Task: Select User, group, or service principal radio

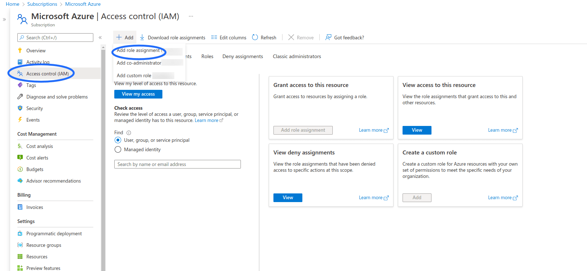Action: [118, 140]
